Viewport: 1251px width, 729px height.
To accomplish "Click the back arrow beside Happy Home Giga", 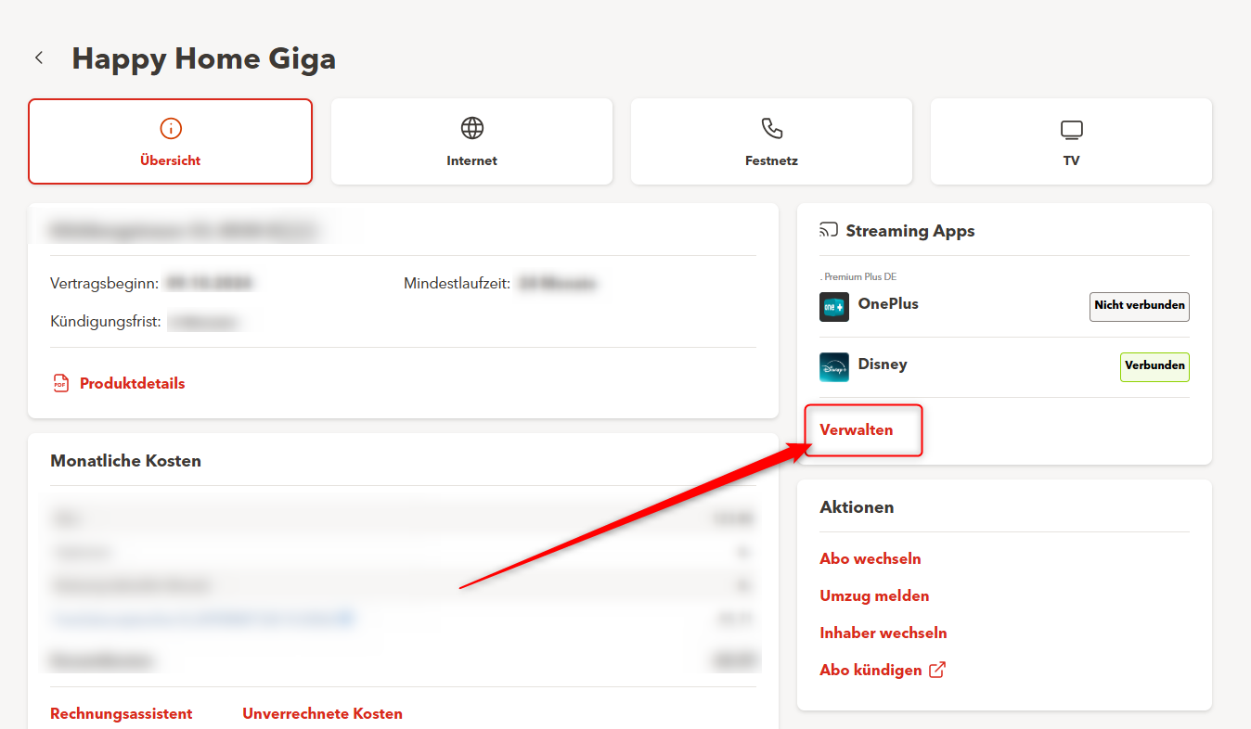I will tap(39, 58).
